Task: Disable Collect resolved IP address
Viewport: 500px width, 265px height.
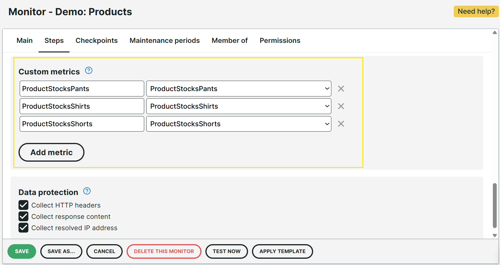Action: tap(24, 228)
